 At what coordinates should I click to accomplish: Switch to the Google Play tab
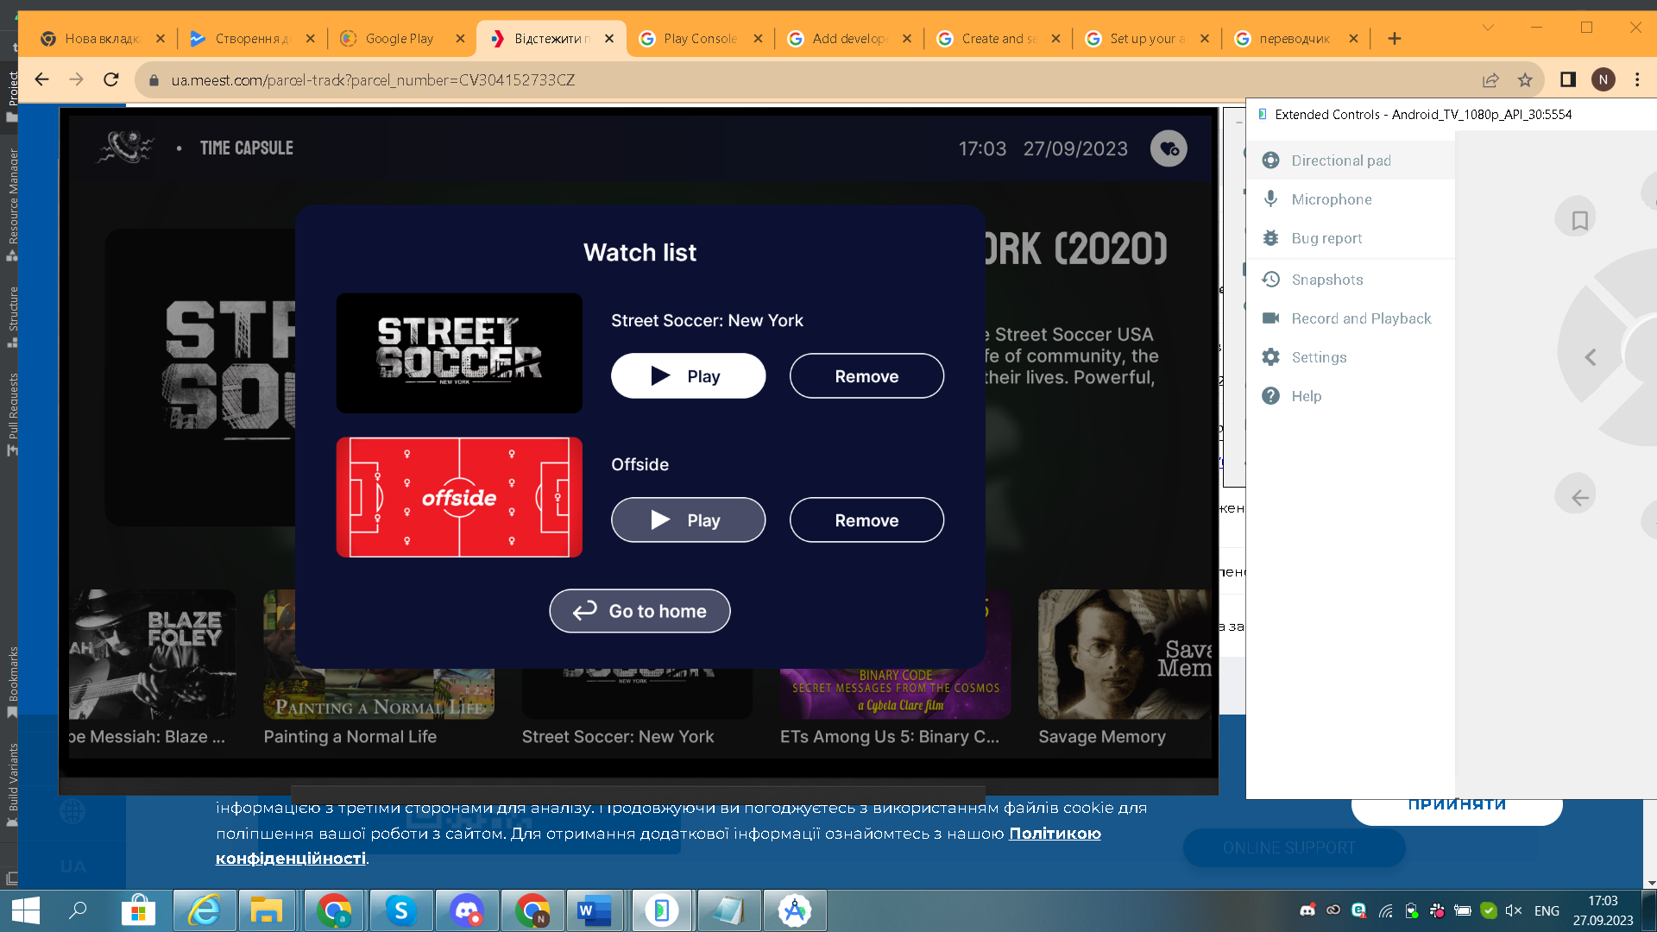point(399,39)
